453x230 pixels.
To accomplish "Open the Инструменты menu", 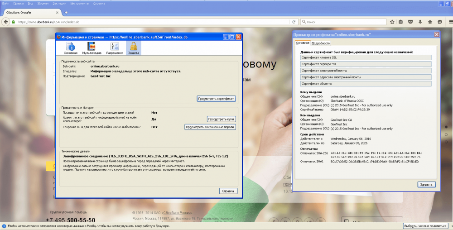I will pos(79,4).
